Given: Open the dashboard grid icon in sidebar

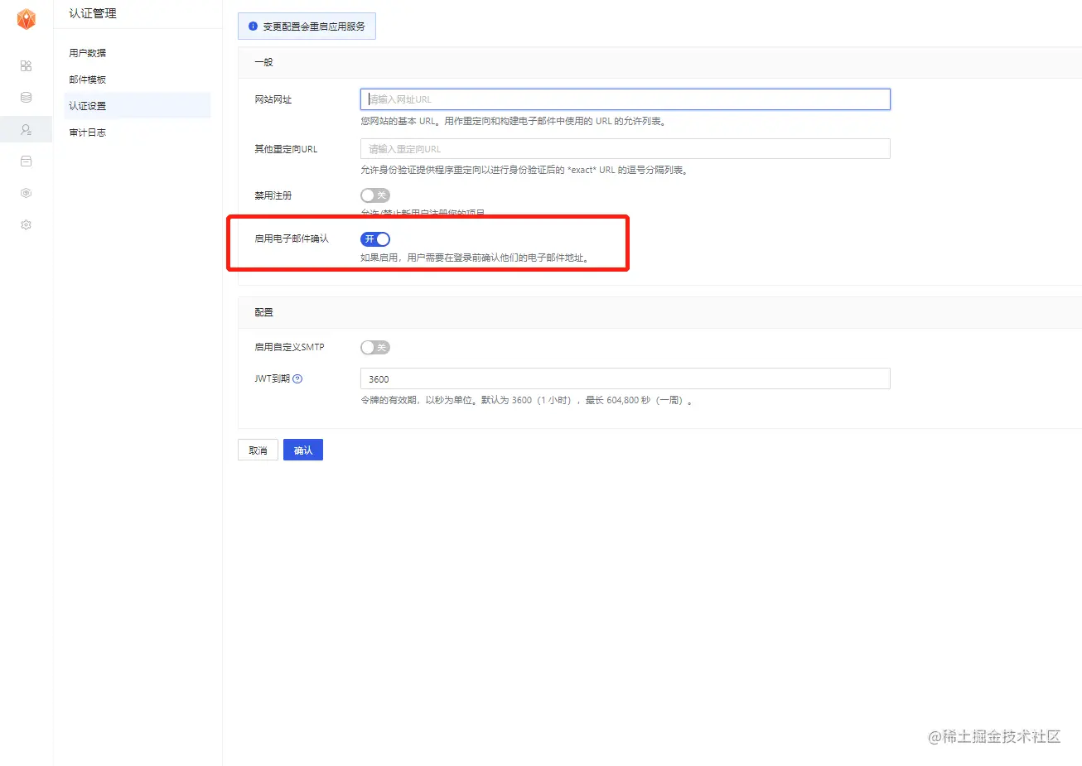Looking at the screenshot, I should coord(26,66).
